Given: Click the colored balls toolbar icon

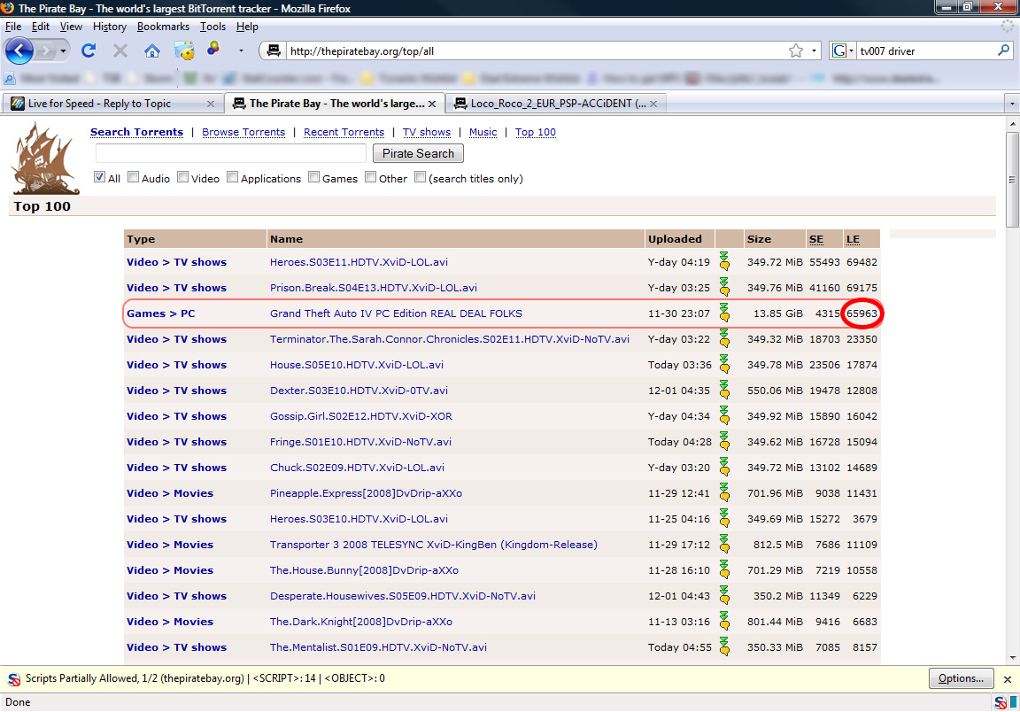Looking at the screenshot, I should pyautogui.click(x=213, y=49).
